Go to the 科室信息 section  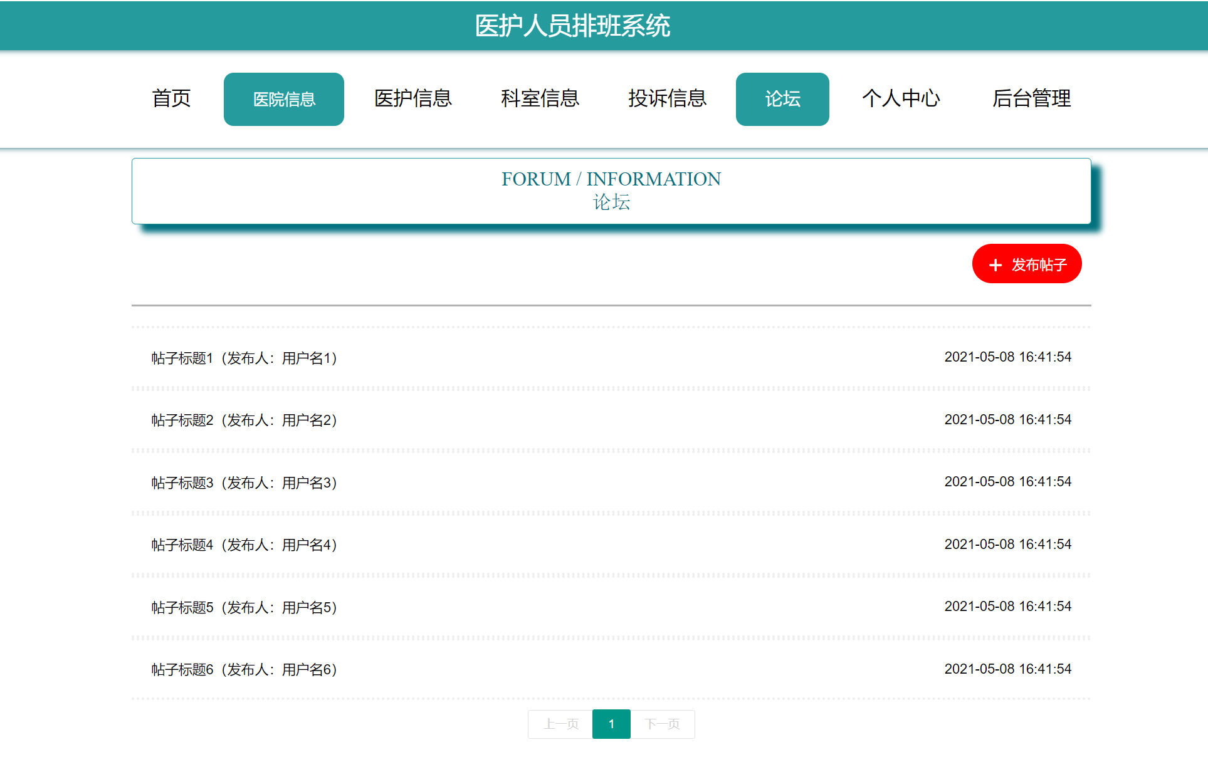[540, 98]
